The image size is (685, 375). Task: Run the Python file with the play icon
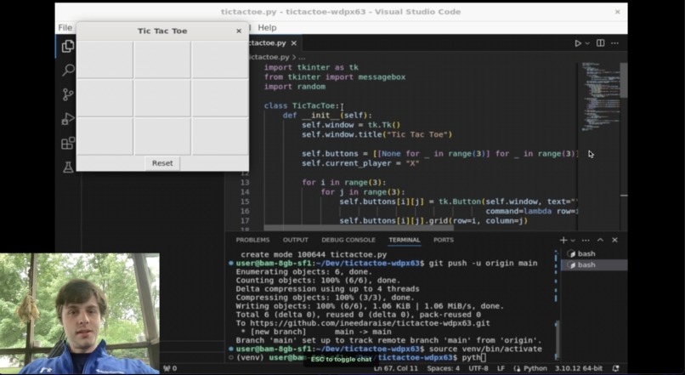pos(578,43)
